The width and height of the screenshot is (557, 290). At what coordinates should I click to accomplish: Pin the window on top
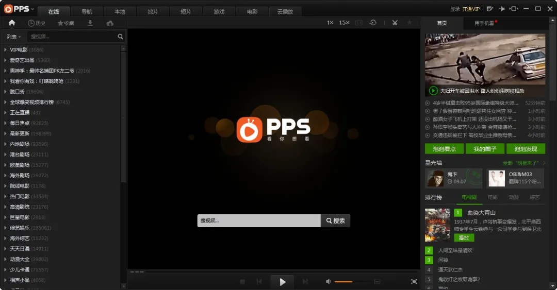(502, 9)
